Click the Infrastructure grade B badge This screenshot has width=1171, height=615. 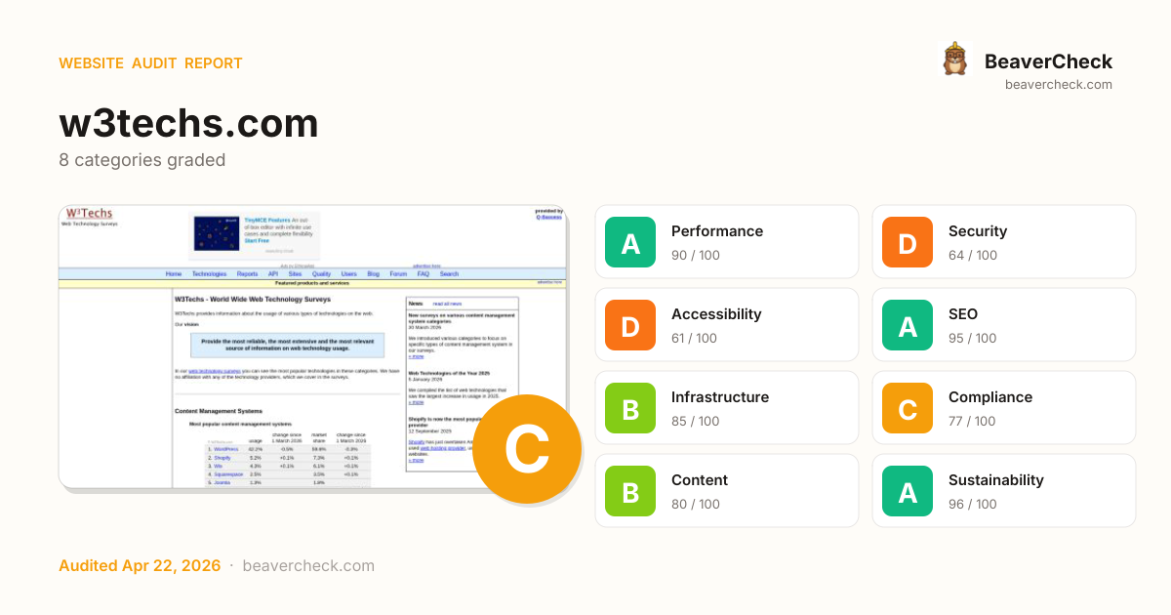pyautogui.click(x=630, y=408)
